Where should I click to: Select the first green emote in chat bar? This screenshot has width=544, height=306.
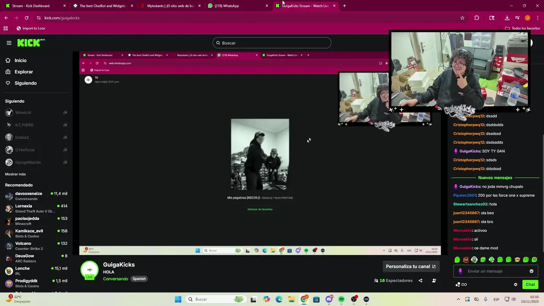[457, 260]
